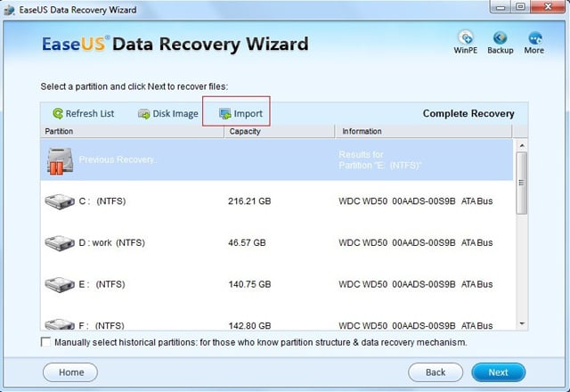Click the '140.75 GB' capacity value
Viewport: 570px width, 392px height.
pyautogui.click(x=249, y=284)
